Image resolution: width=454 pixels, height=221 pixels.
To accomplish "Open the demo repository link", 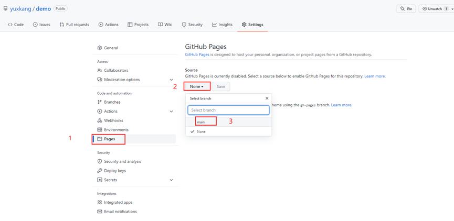I will (x=44, y=9).
